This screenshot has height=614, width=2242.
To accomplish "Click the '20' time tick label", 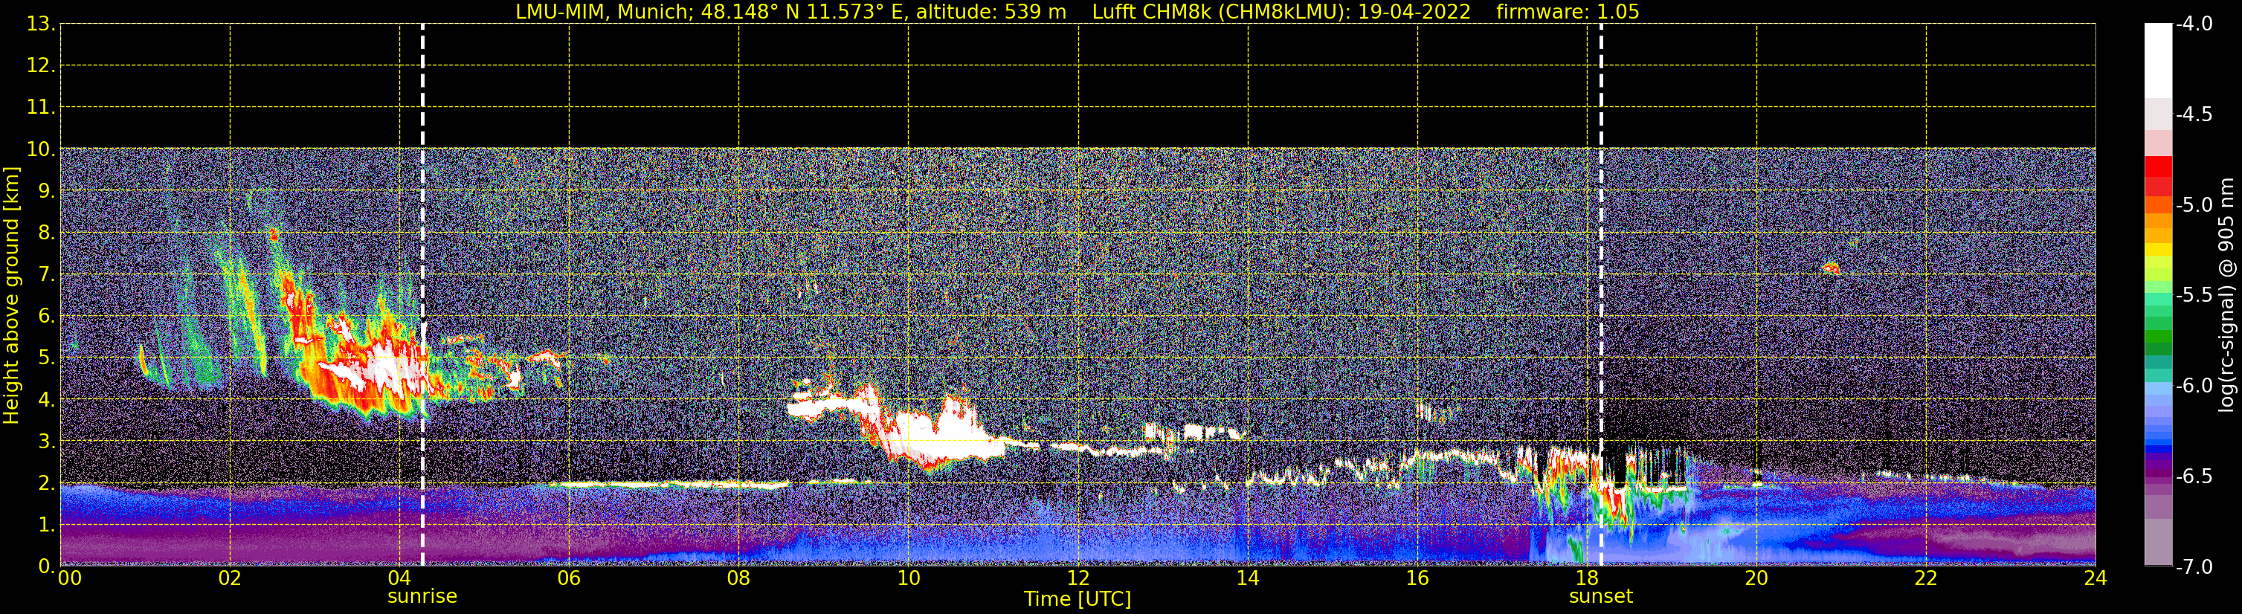I will 1756,578.
